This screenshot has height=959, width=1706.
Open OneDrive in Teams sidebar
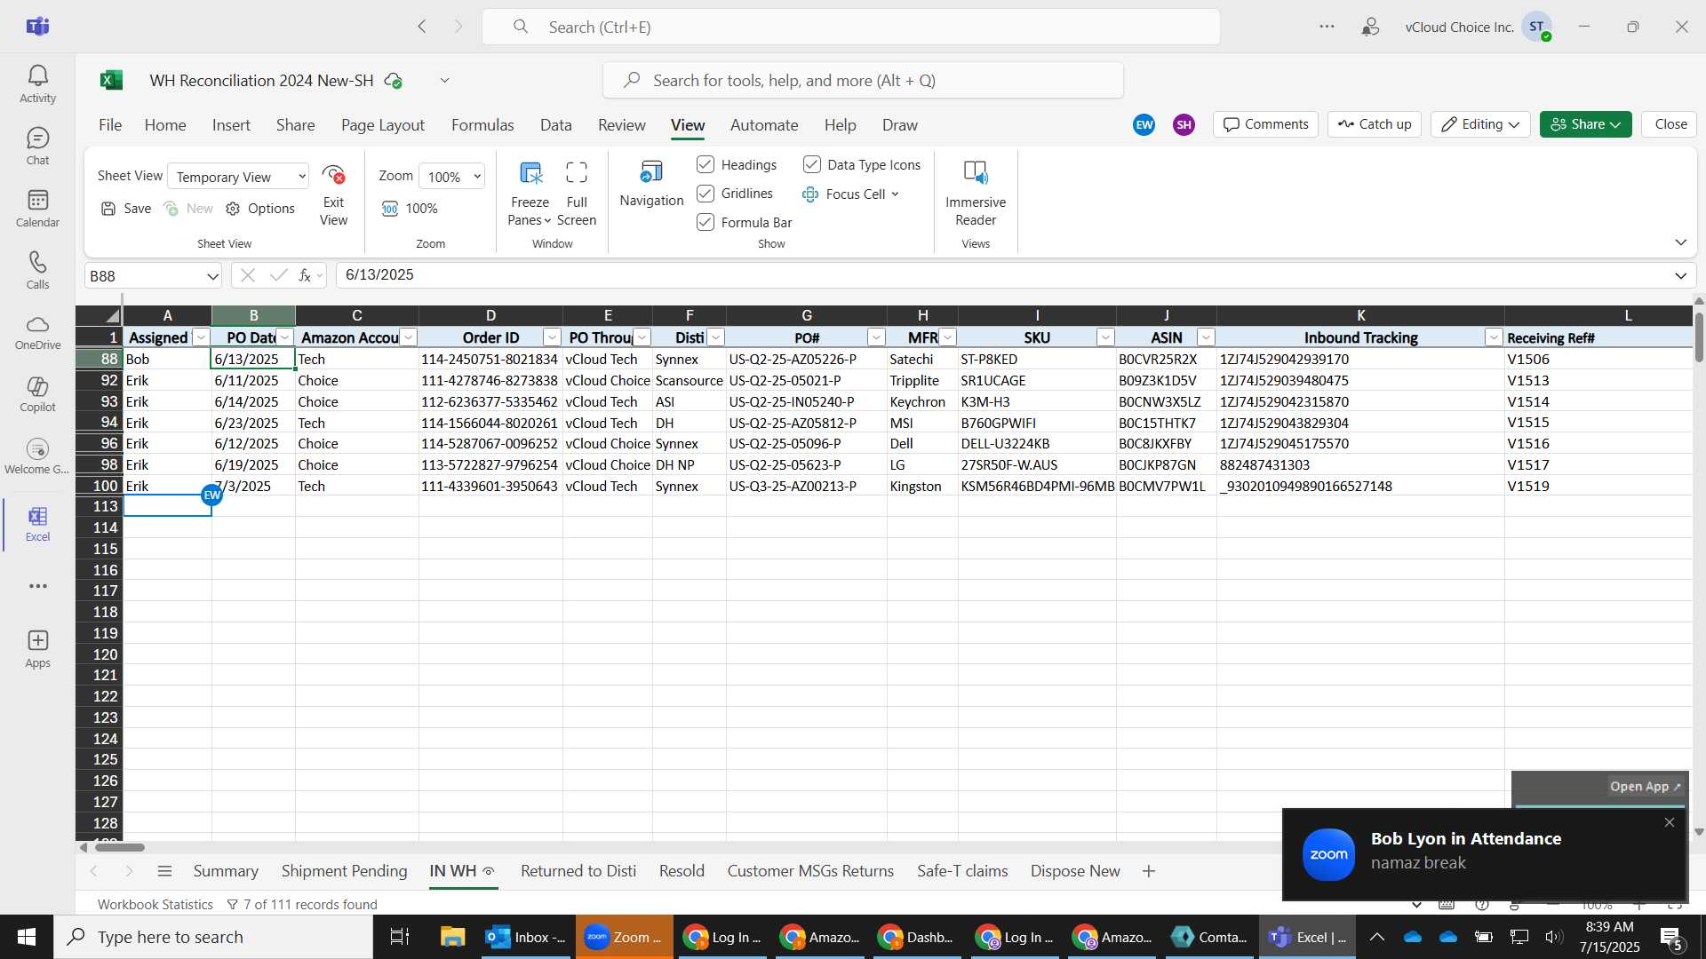37,333
